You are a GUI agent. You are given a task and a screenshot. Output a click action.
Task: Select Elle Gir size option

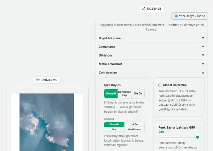pyautogui.click(x=138, y=93)
